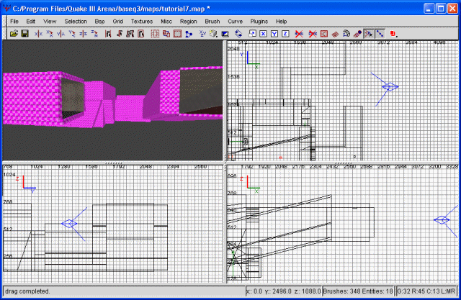Click the Open map folder icon

coord(14,34)
